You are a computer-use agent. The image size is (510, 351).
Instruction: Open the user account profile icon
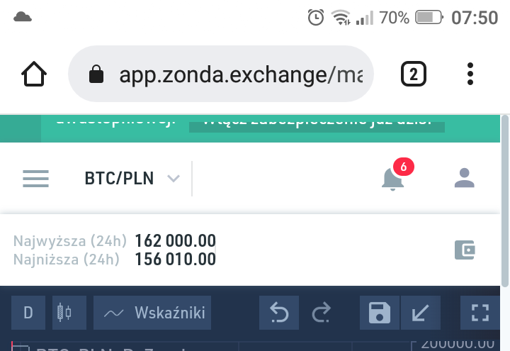[464, 178]
